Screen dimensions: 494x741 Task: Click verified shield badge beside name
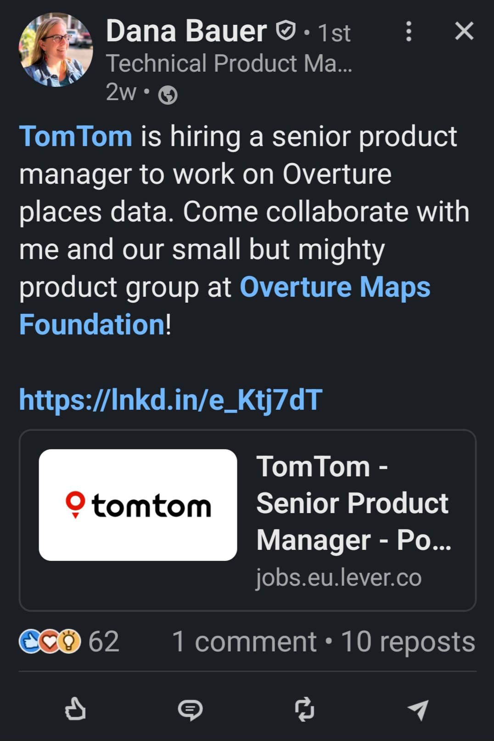[x=286, y=31]
